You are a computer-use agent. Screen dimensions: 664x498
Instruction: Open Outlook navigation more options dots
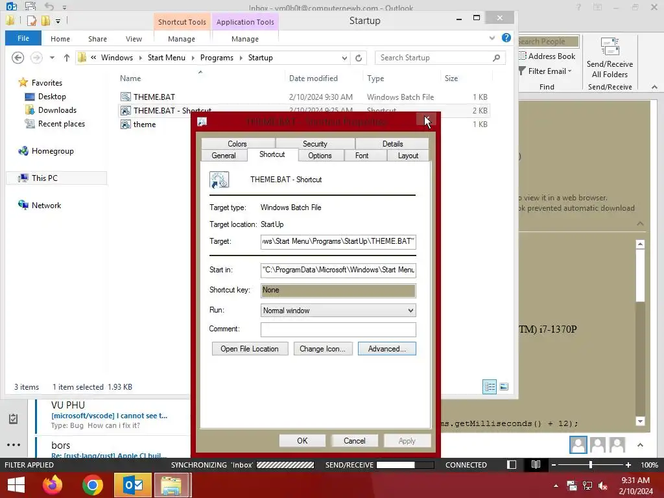(14, 445)
